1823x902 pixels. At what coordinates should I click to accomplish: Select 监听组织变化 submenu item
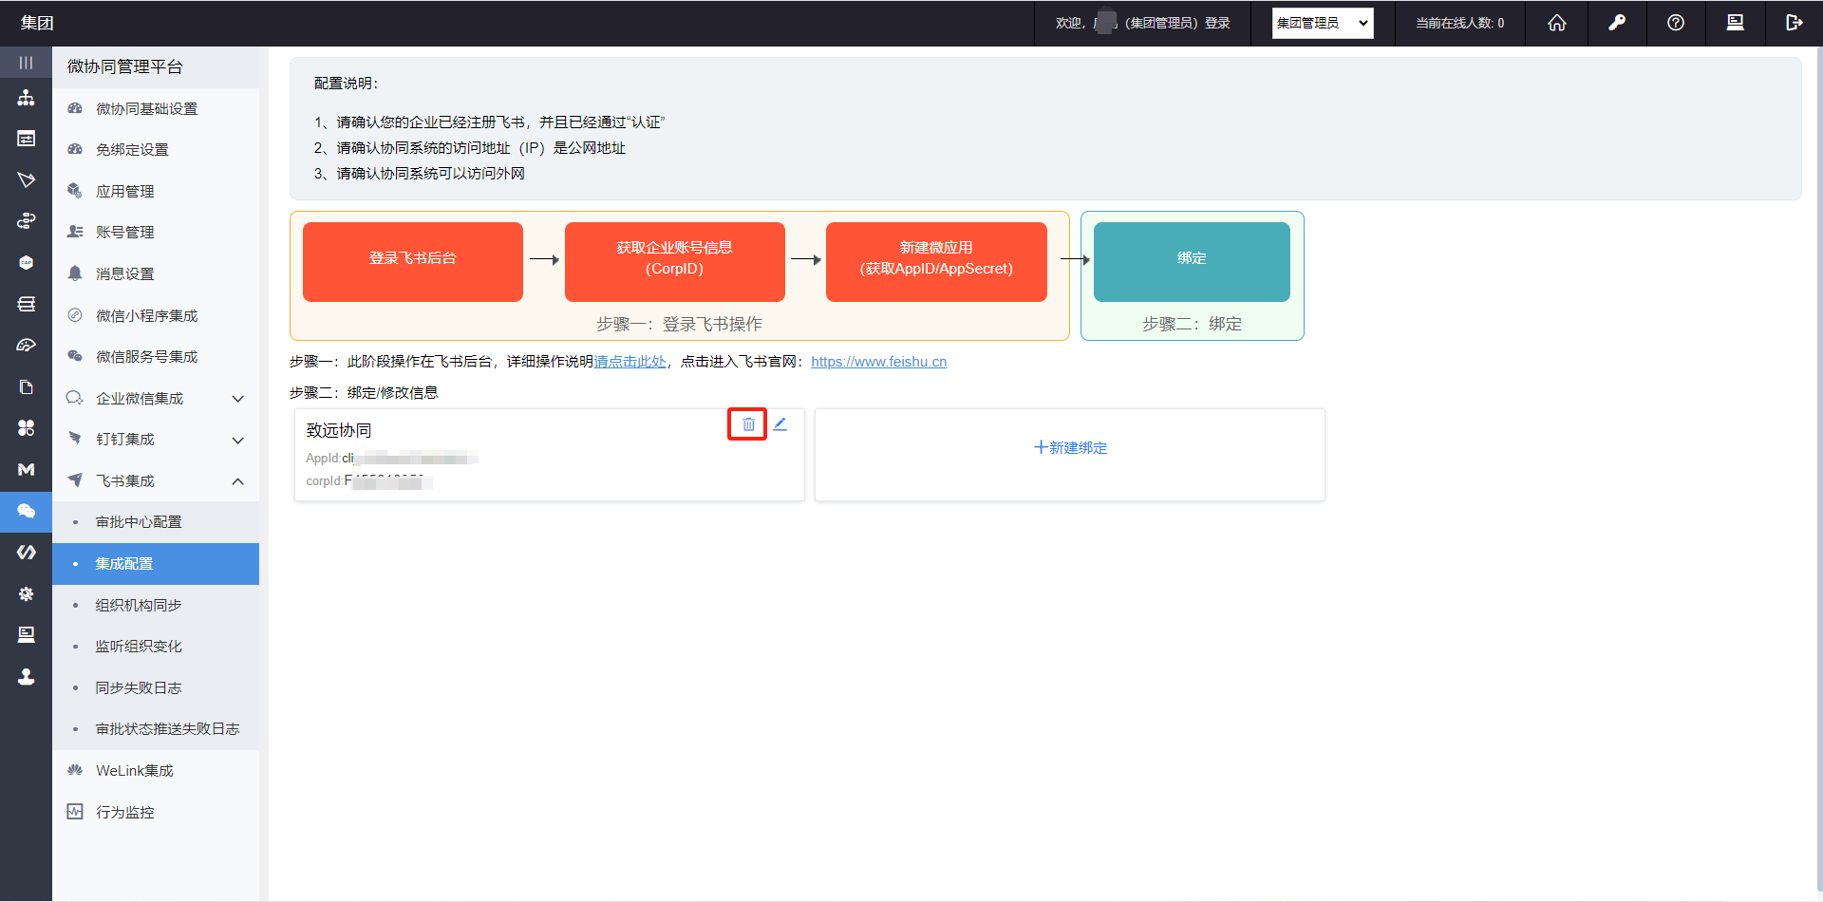[x=156, y=647]
